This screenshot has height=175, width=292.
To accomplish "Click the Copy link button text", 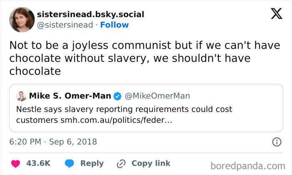I will click(151, 163).
